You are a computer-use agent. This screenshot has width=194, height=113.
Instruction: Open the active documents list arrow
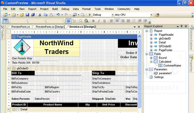[135, 27]
